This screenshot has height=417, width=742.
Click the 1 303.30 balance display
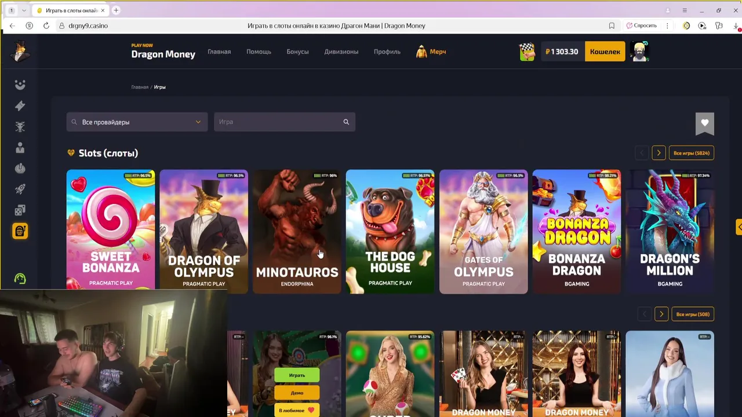(562, 52)
